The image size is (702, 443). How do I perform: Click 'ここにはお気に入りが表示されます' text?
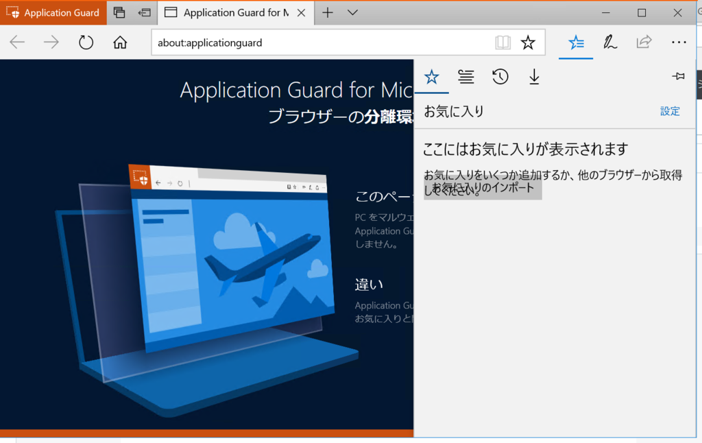point(526,149)
